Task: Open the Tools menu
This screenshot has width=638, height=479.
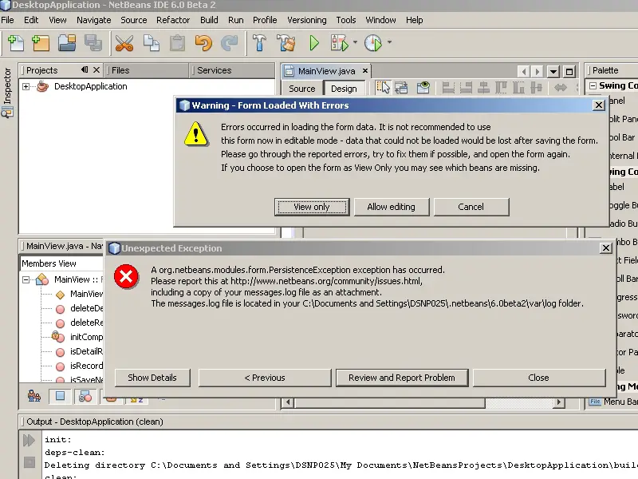Action: (x=346, y=20)
